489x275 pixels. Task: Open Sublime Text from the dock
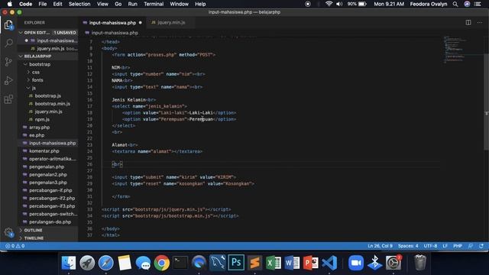[x=254, y=263]
